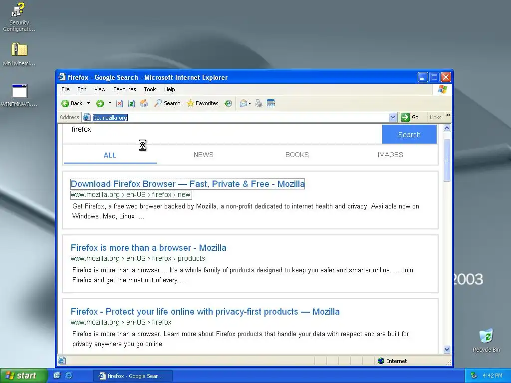Click the green Go arrow button

click(x=405, y=117)
